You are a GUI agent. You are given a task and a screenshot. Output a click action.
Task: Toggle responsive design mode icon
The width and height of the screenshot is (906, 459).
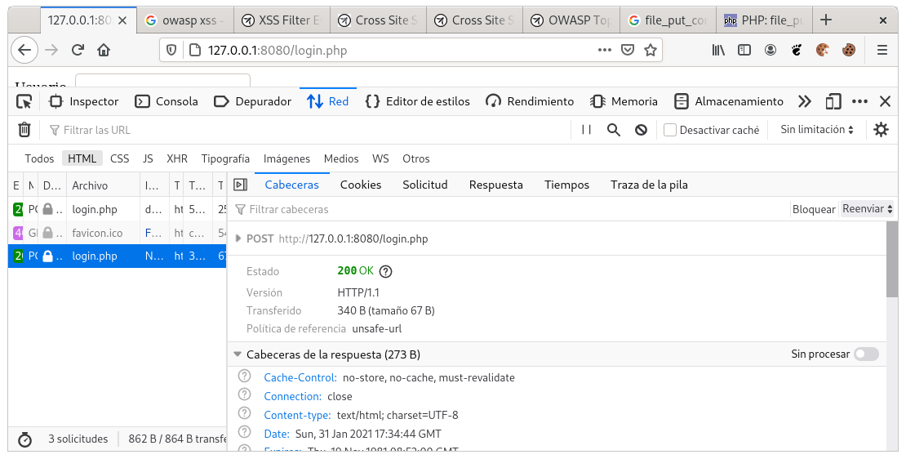coord(833,101)
